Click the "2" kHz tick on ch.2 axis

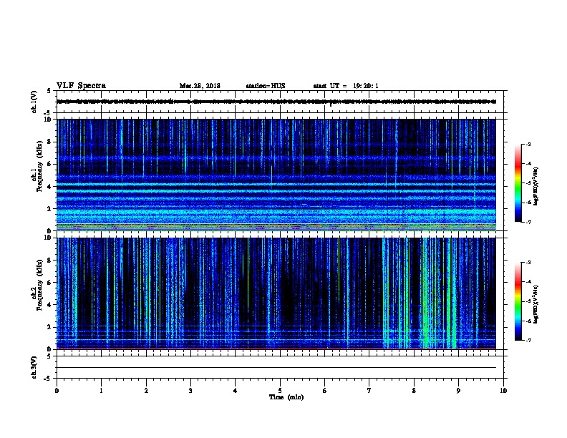[x=49, y=327]
